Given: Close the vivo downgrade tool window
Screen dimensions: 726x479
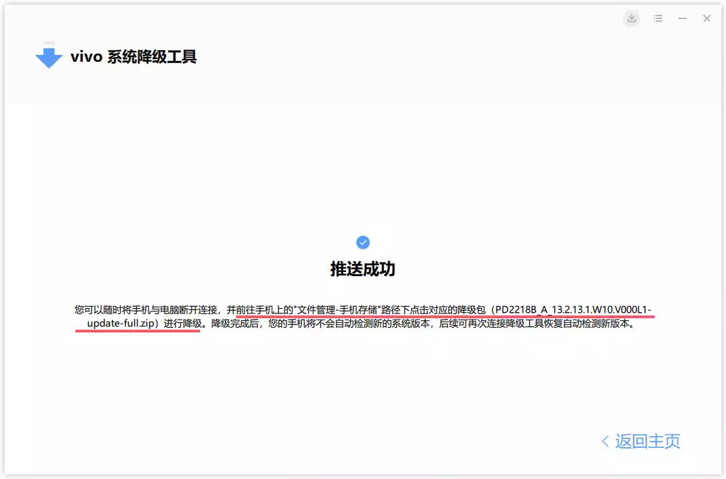Looking at the screenshot, I should [x=706, y=18].
